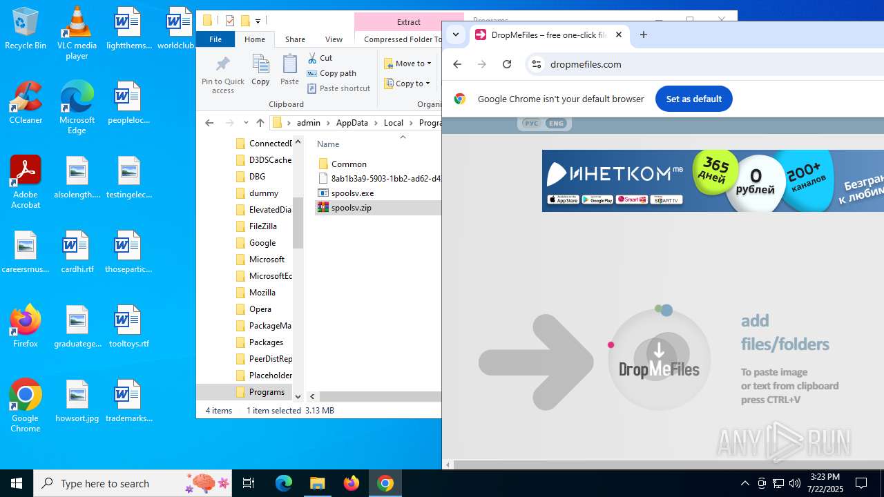Select tooltoys.rtf desktop document
The height and width of the screenshot is (497, 884).
click(128, 326)
